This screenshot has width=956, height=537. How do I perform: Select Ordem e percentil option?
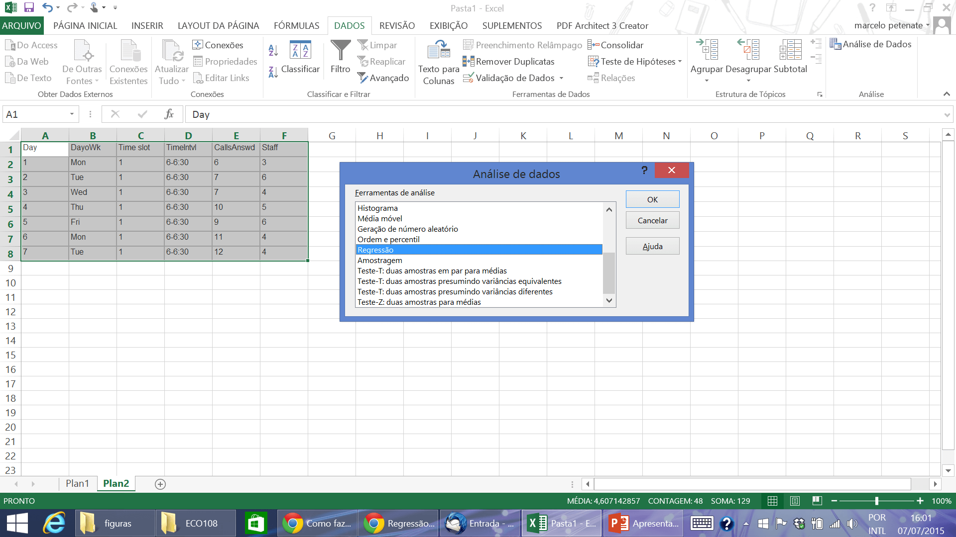(479, 240)
